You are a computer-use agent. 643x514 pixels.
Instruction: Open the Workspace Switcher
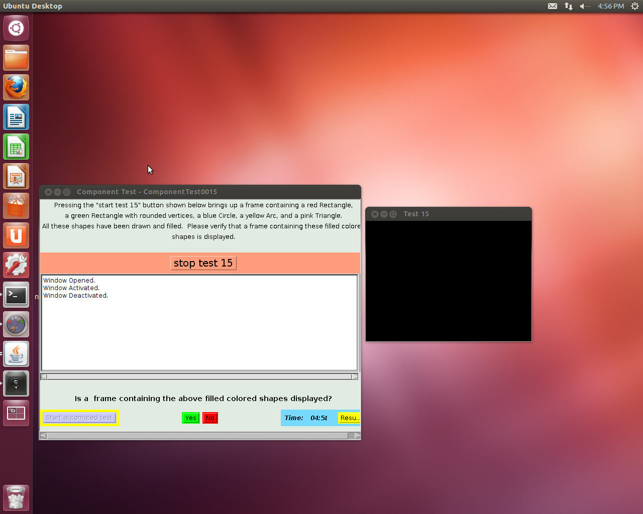[x=16, y=413]
